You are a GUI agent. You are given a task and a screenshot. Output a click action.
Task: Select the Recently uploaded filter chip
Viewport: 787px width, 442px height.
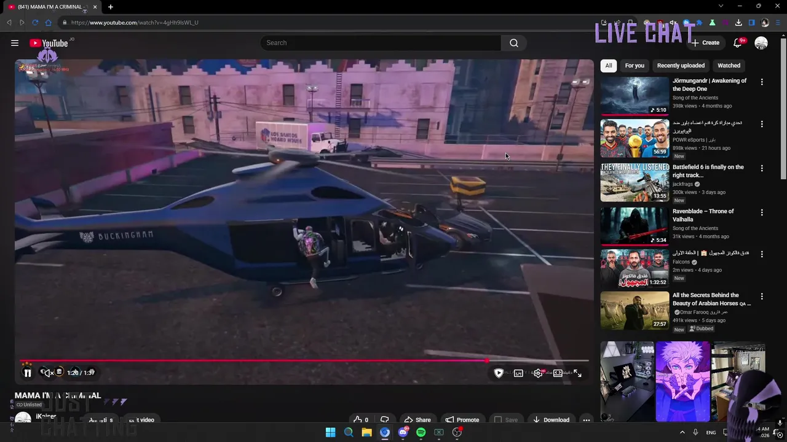(681, 66)
